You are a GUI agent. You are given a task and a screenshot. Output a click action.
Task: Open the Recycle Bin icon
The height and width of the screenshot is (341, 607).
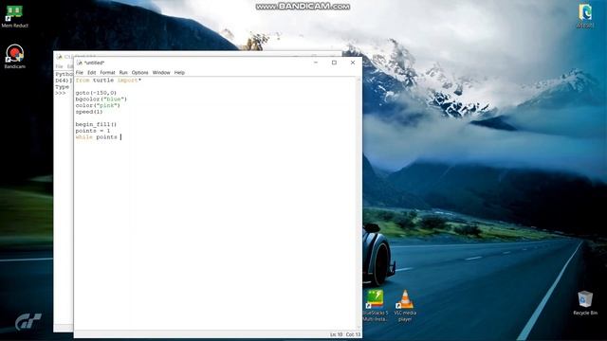click(585, 303)
